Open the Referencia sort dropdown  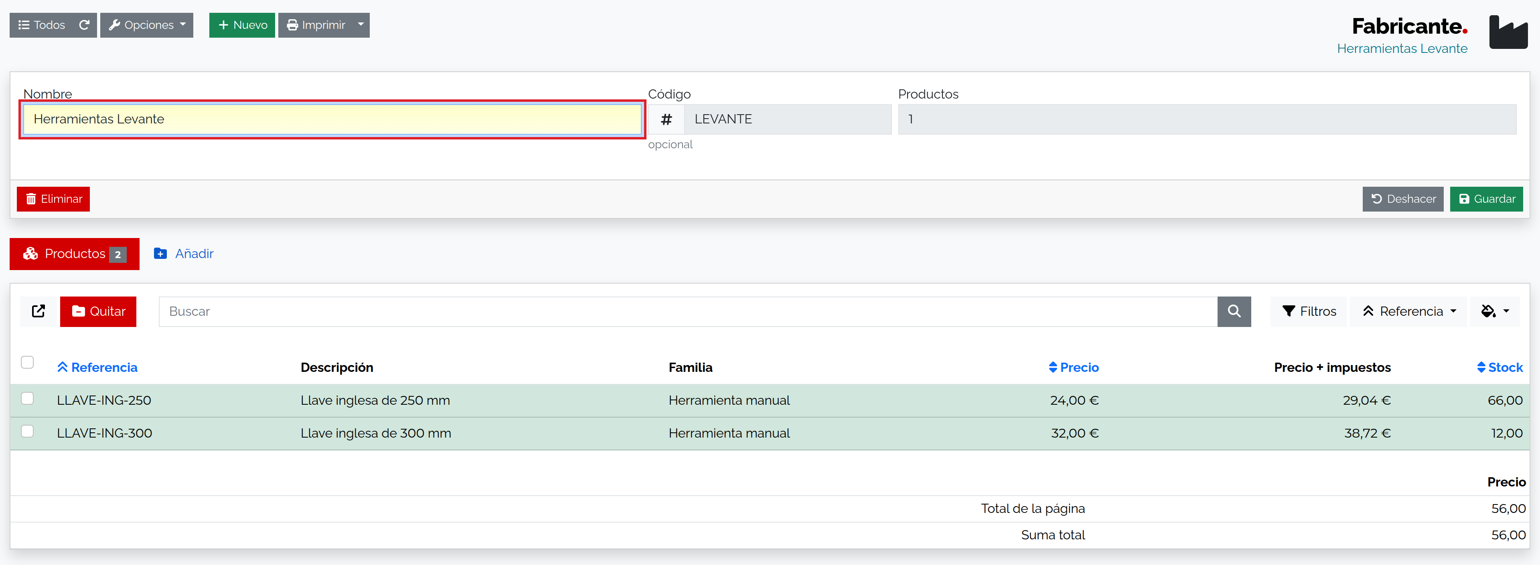tap(1408, 311)
